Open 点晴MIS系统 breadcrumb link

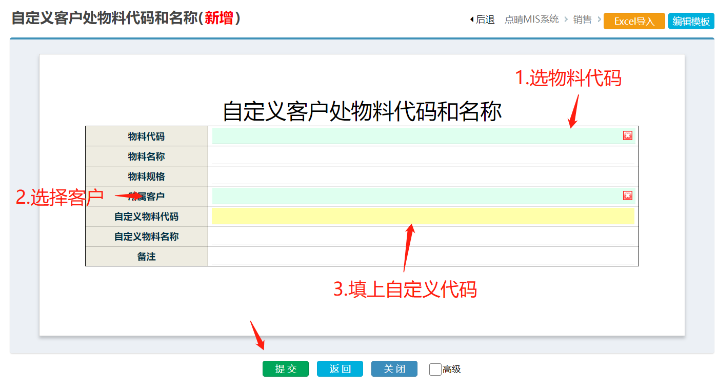point(531,20)
